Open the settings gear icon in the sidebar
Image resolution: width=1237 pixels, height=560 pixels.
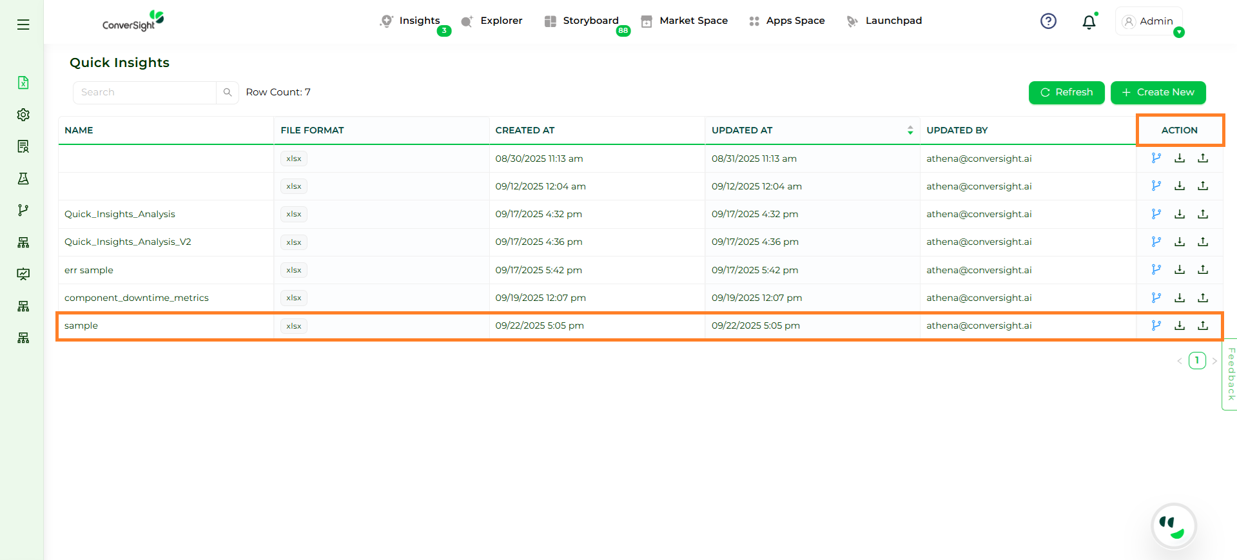click(23, 115)
